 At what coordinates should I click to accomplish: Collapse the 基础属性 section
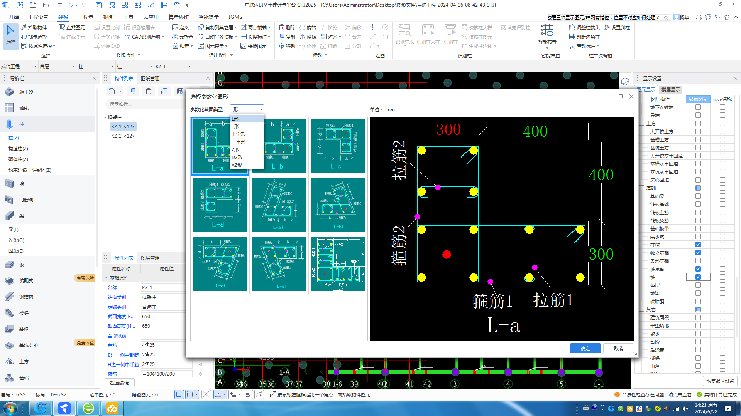[106, 278]
